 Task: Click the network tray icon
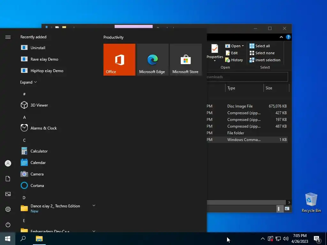pos(278,239)
